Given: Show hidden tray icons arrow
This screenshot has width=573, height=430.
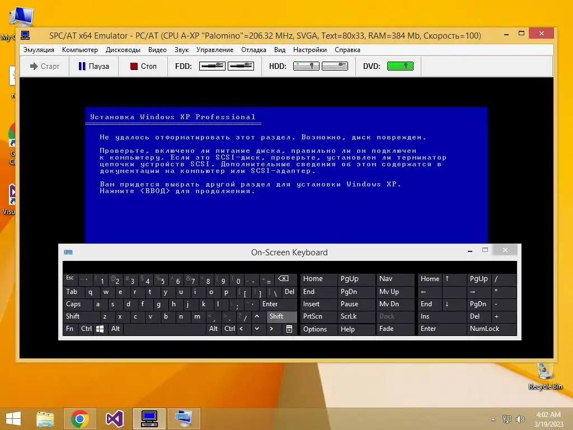Looking at the screenshot, I should tap(494, 419).
